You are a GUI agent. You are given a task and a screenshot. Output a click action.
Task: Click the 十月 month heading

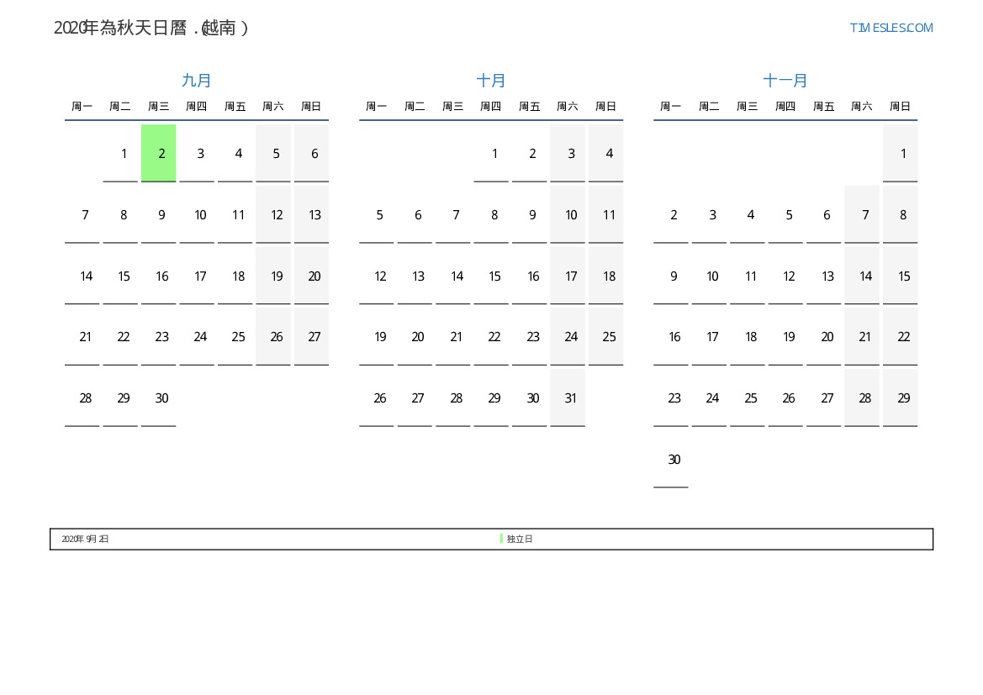pyautogui.click(x=491, y=80)
